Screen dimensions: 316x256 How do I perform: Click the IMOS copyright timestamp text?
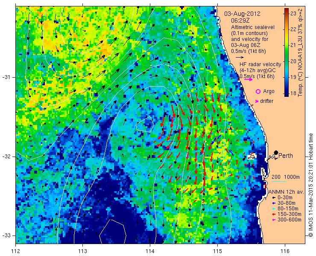tap(310, 185)
